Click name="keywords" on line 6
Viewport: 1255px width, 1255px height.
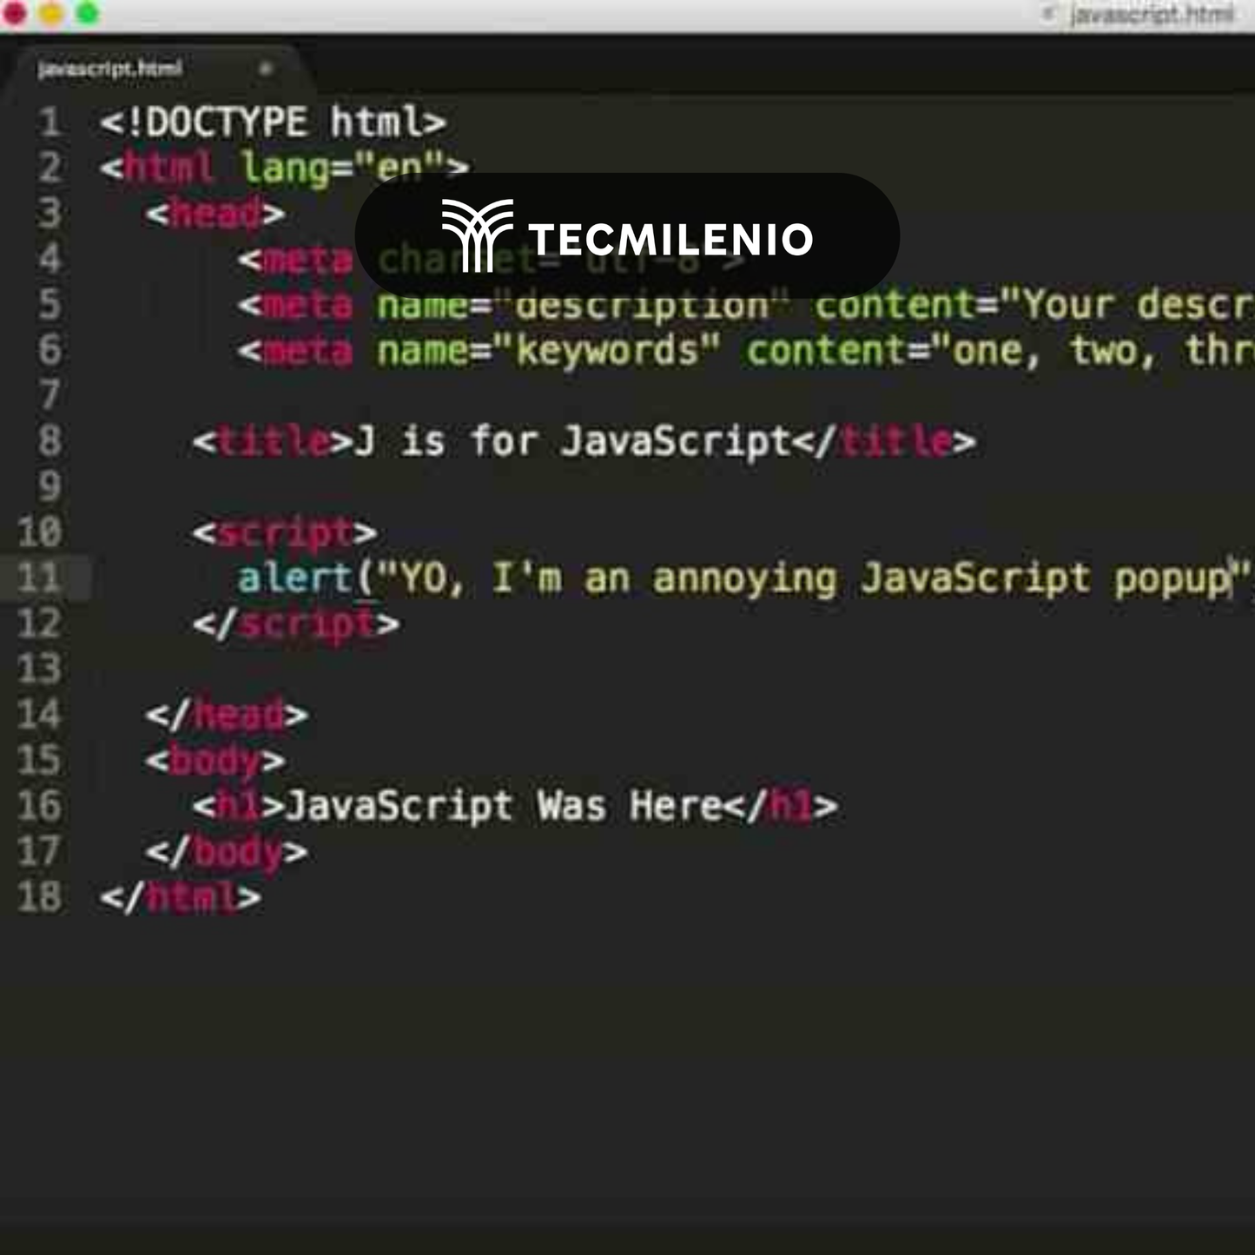coord(549,352)
